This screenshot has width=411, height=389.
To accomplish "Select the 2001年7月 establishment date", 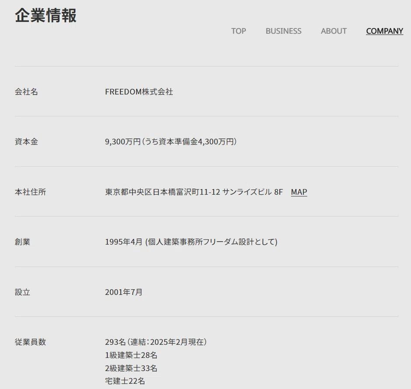I will [124, 292].
